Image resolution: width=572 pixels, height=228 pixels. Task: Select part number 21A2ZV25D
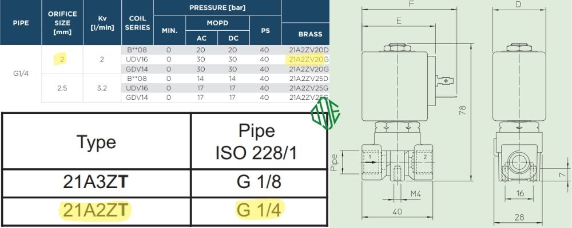click(309, 78)
